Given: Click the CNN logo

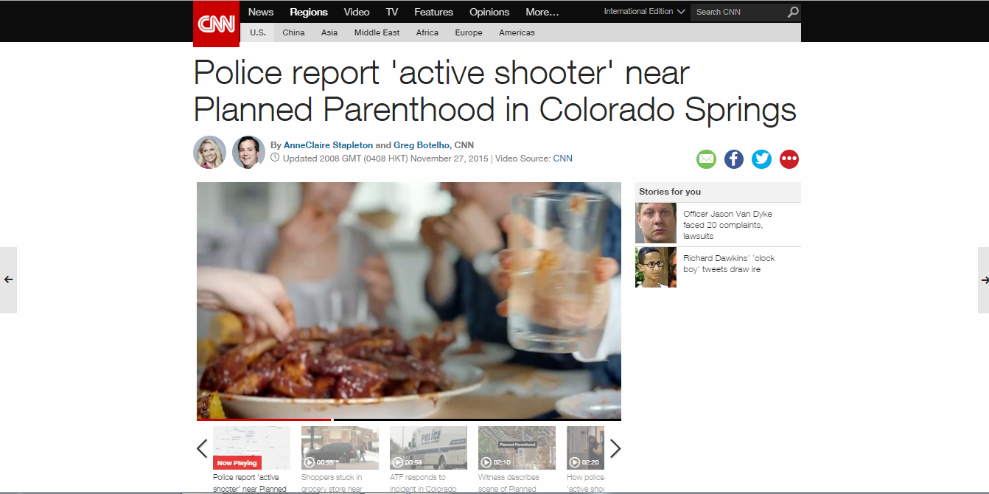Looking at the screenshot, I should [x=216, y=24].
